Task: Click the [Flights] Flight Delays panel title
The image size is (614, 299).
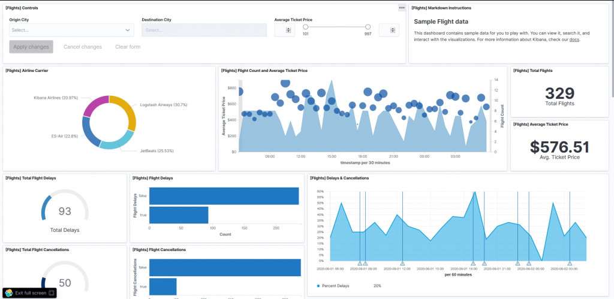Action: (153, 178)
